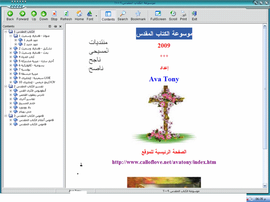Expand the كتاب الحياة 4 tree node
The width and height of the screenshot is (270, 202).
pyautogui.click(x=10, y=57)
